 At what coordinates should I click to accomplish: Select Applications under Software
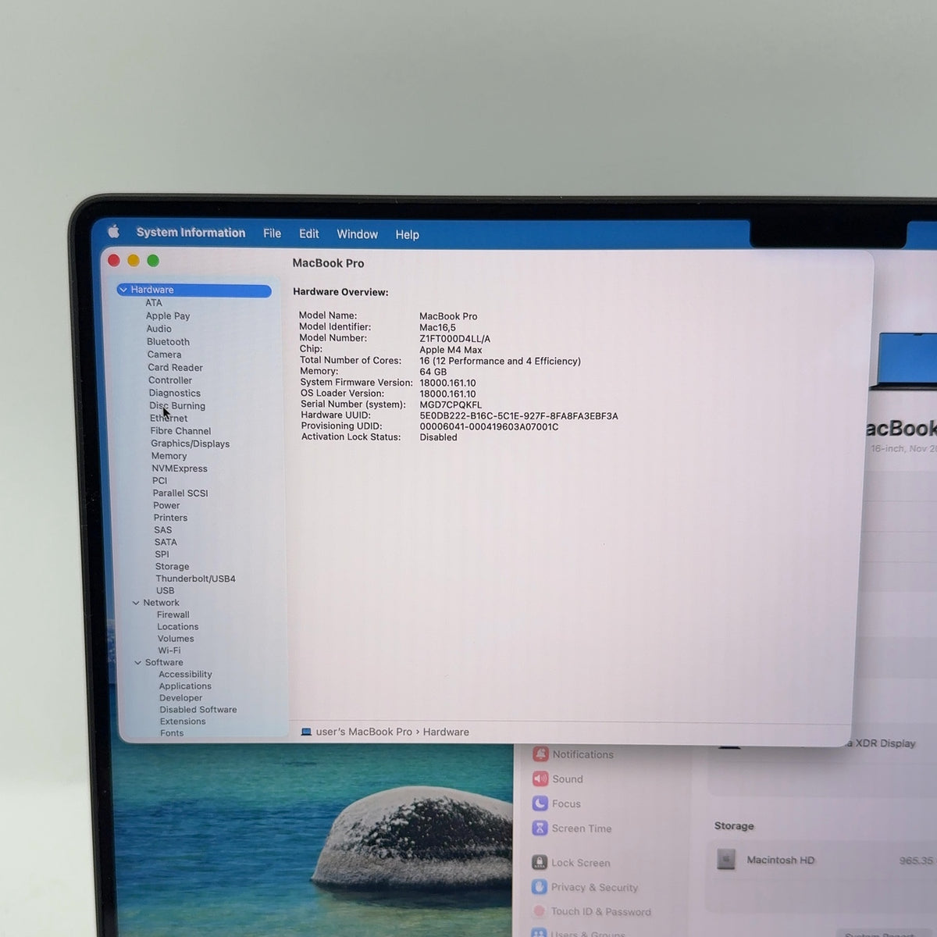pyautogui.click(x=185, y=686)
